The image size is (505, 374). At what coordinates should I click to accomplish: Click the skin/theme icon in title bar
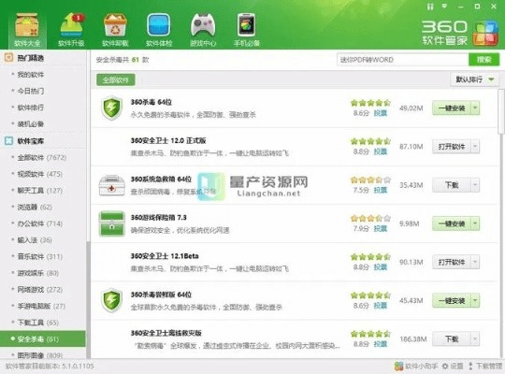(x=430, y=7)
